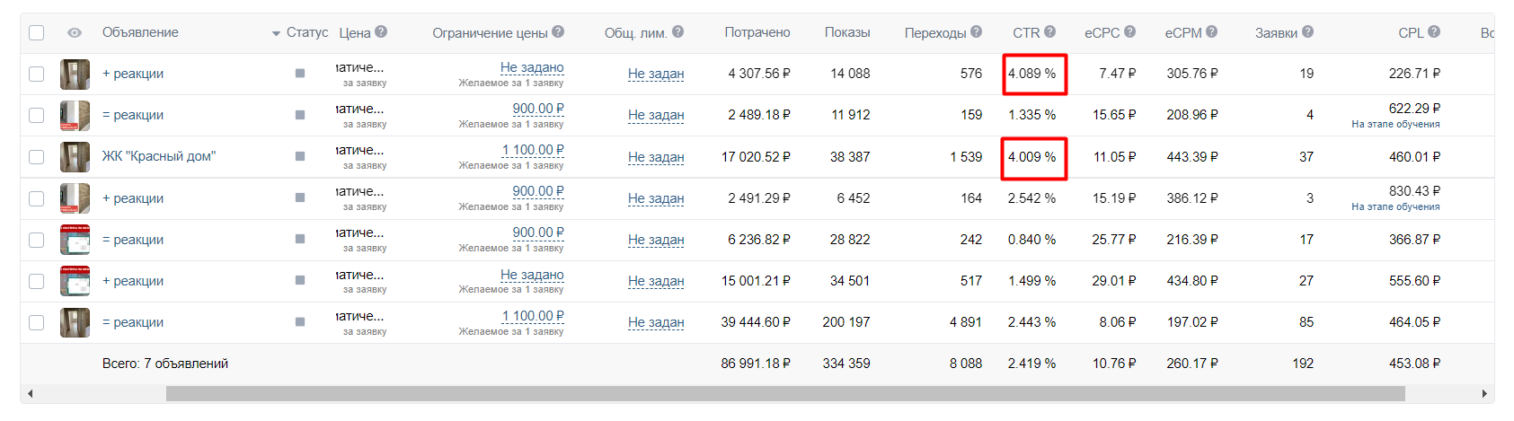Open the = реакции ad with 28 822 shows

click(133, 240)
